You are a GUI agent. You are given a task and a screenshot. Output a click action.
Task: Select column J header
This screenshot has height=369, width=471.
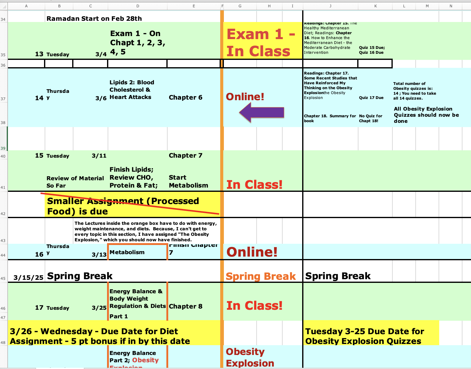(x=330, y=6)
